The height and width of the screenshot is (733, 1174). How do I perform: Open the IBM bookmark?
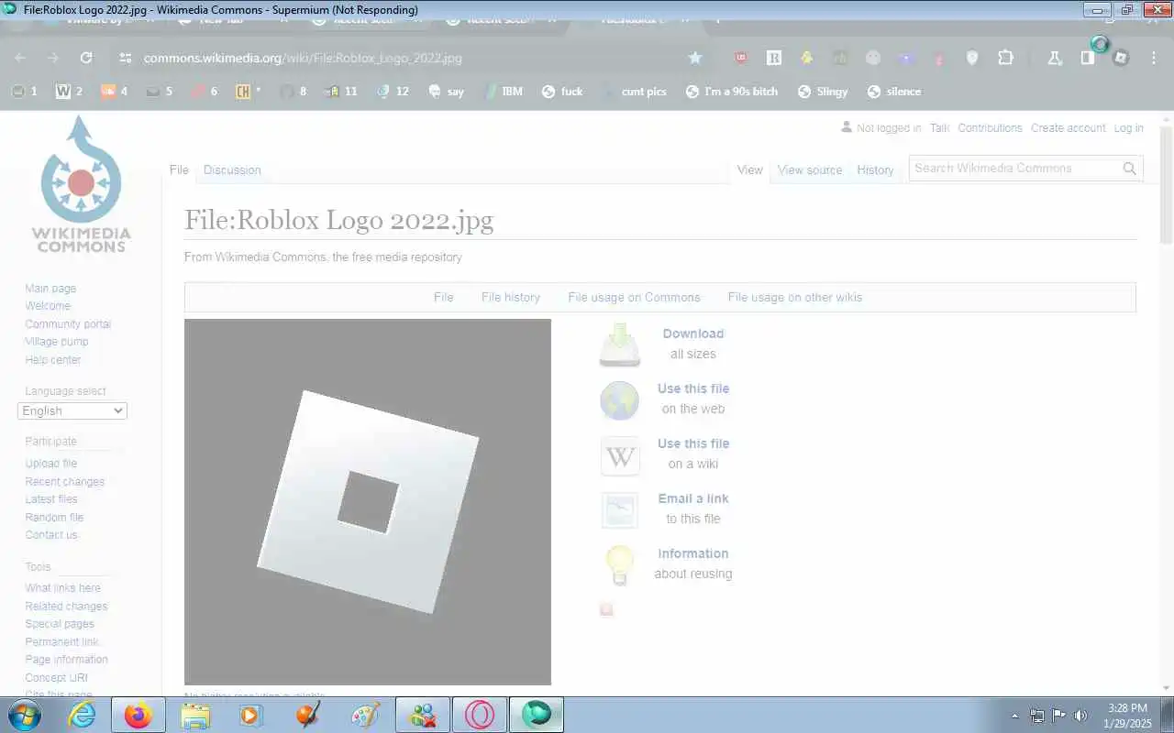[503, 92]
